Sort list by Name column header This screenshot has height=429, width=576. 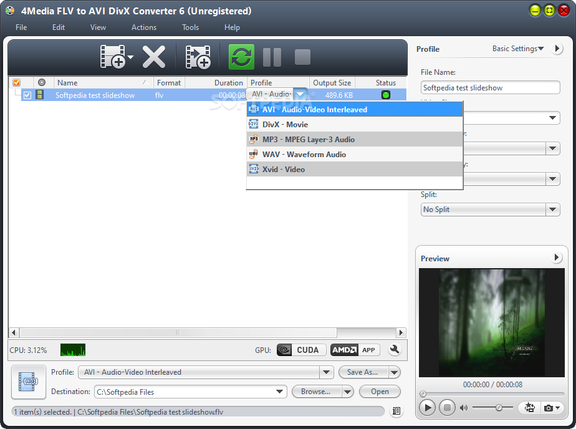103,83
